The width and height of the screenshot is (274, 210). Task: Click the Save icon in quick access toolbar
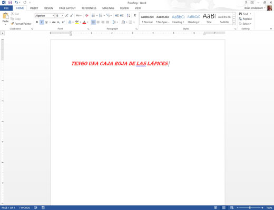tap(10, 3)
